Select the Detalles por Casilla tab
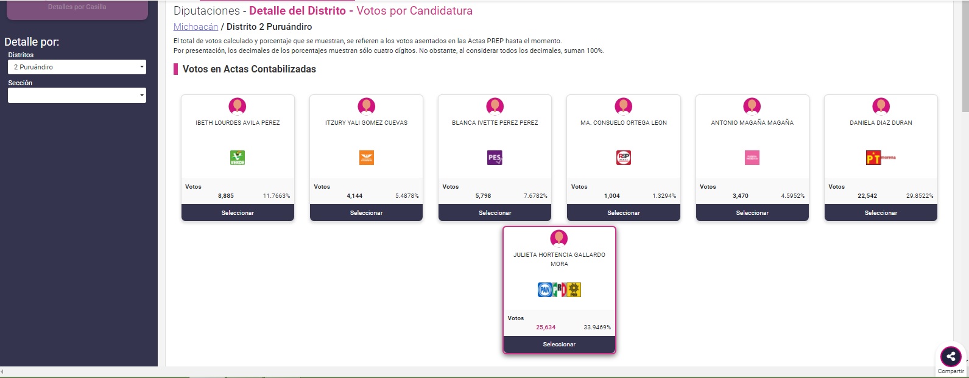The height and width of the screenshot is (378, 969). point(77,9)
